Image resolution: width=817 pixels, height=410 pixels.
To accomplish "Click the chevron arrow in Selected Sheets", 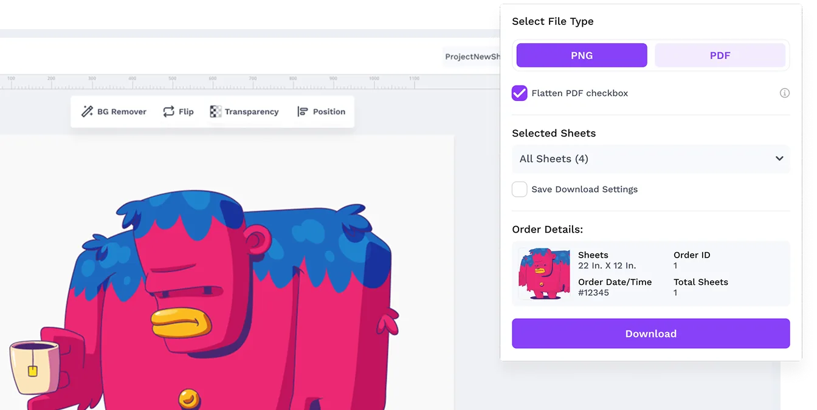I will [779, 159].
